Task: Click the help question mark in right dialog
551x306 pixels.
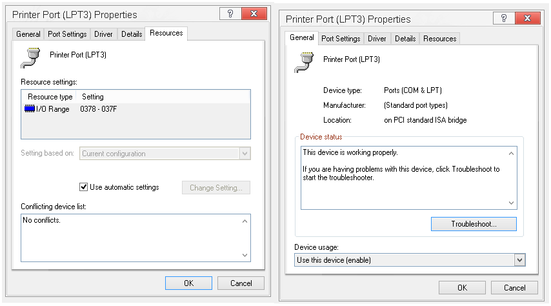Action: [503, 18]
